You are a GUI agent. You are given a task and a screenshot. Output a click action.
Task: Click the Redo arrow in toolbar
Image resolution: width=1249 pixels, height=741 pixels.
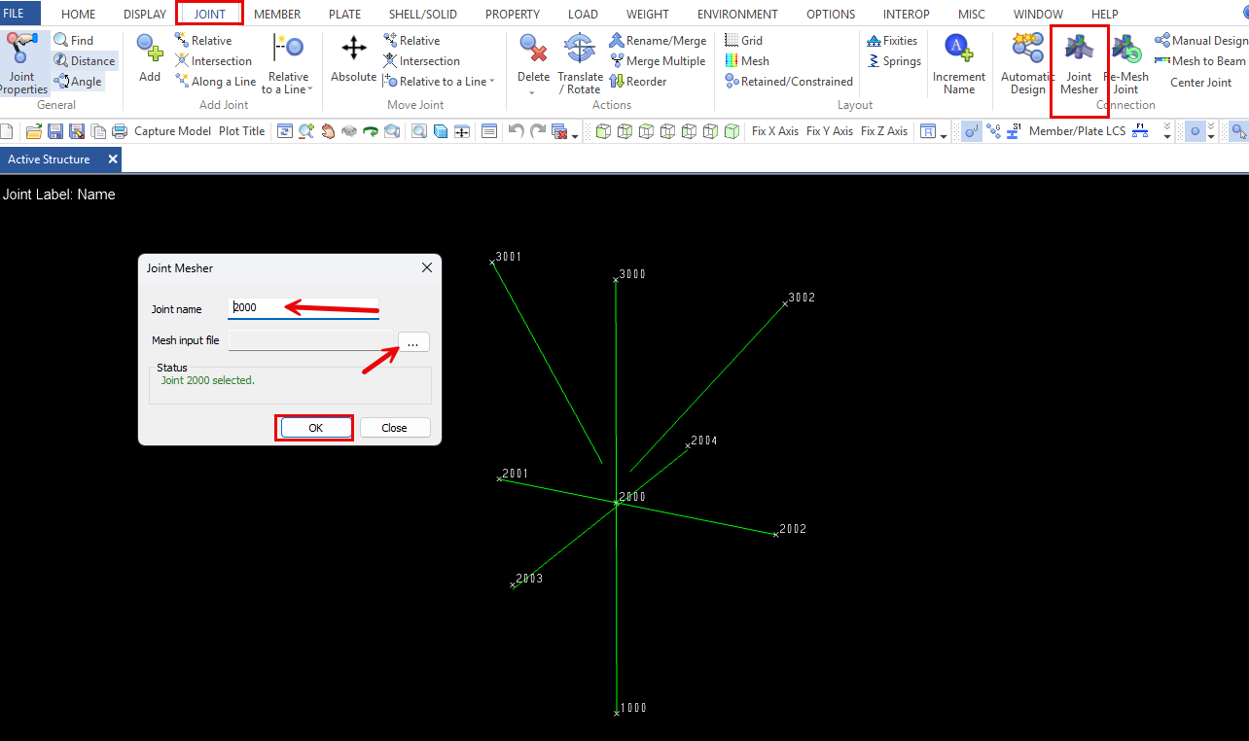click(538, 131)
